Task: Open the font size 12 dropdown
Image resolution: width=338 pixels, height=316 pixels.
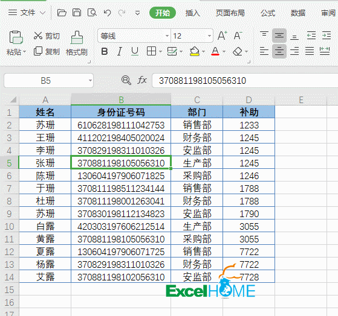Action: [209, 36]
